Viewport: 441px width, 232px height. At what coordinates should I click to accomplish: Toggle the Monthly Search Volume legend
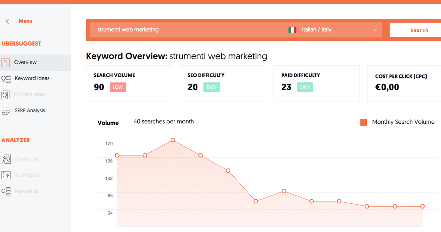403,122
